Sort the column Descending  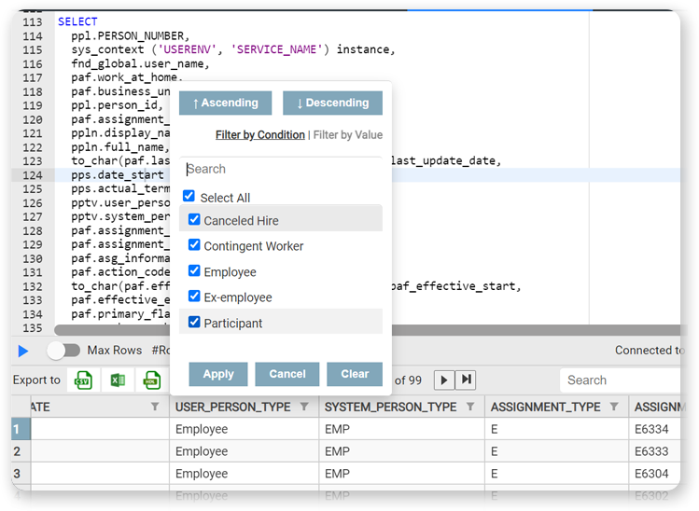click(332, 103)
